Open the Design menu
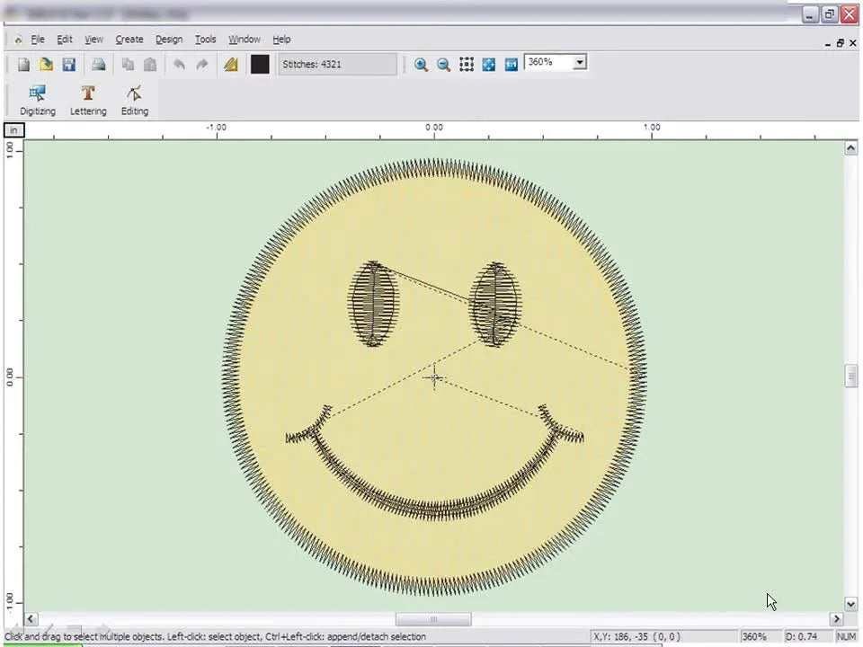The height and width of the screenshot is (647, 863). click(x=169, y=39)
